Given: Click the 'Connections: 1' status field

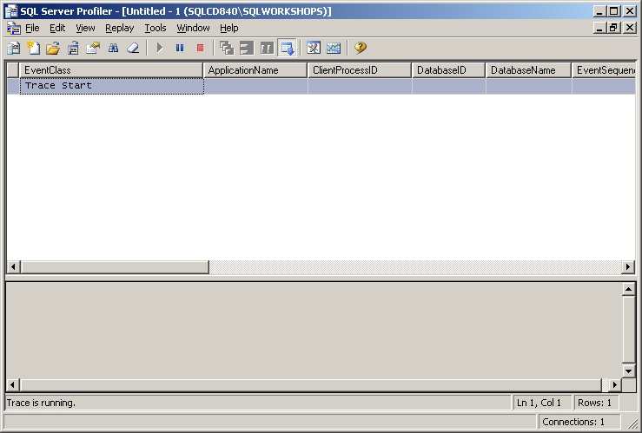Looking at the screenshot, I should 579,422.
